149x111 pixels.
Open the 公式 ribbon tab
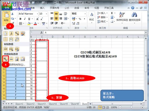pos(67,8)
